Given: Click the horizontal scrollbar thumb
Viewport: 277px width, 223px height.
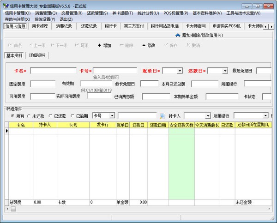Looking at the screenshot, I should [x=13, y=209].
